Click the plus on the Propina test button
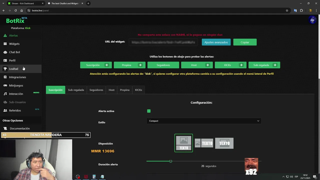 coord(140,65)
